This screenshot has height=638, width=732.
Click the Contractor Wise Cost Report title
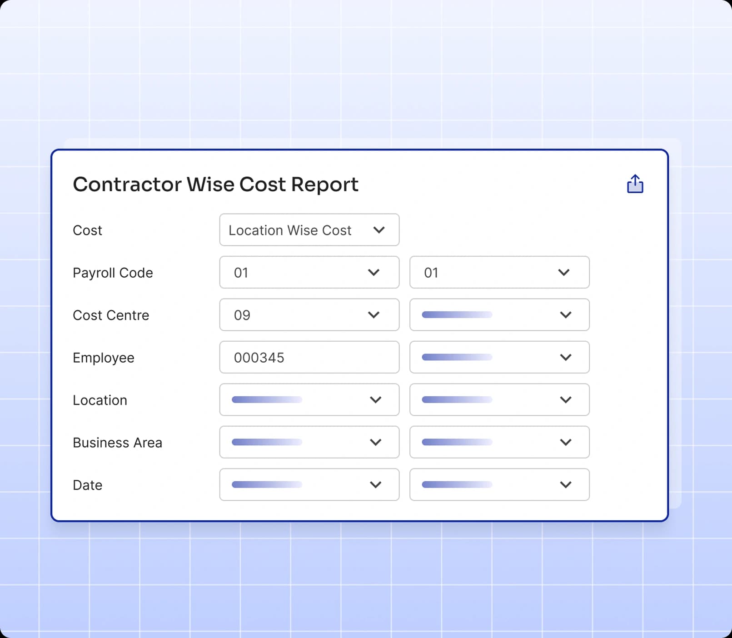[x=215, y=184]
